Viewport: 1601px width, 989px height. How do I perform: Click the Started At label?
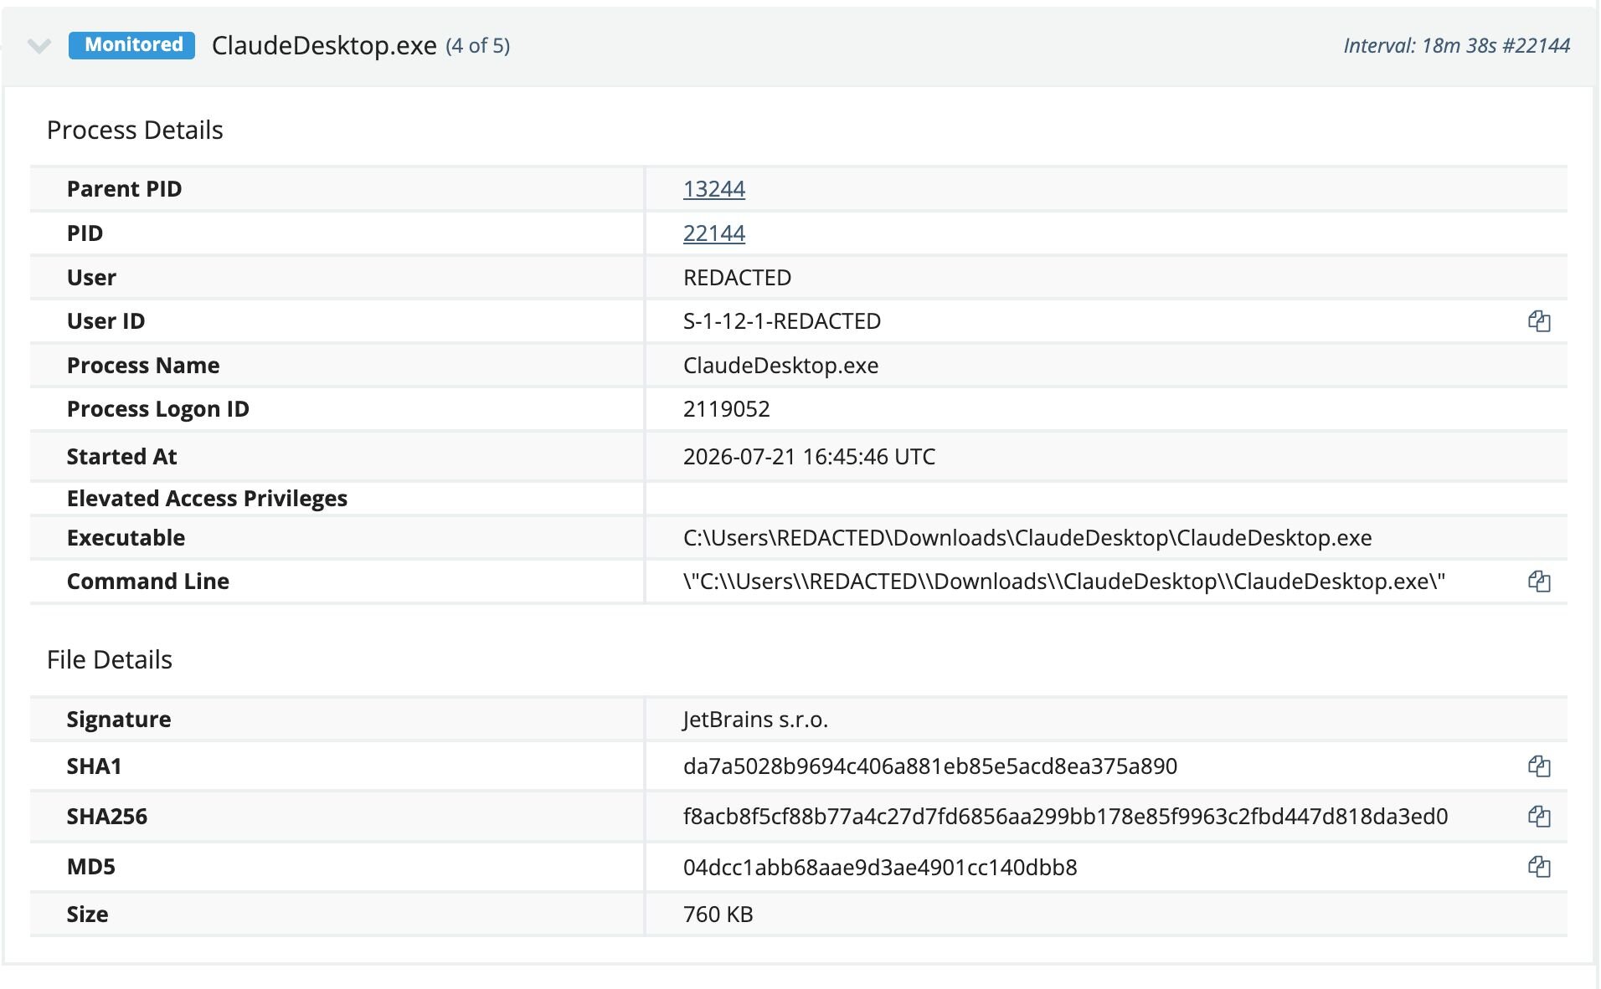pos(121,457)
